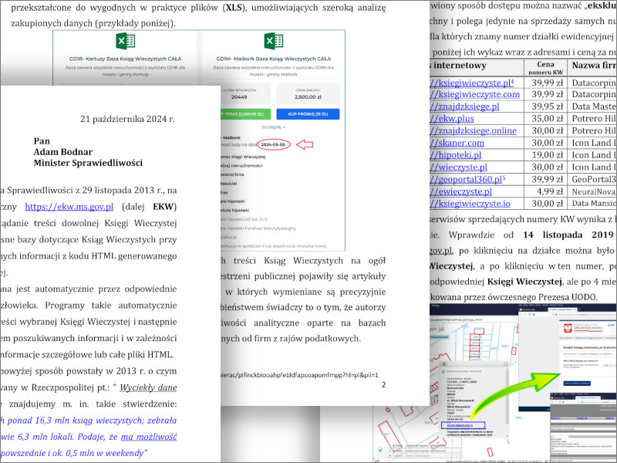Click the underlined "ma możliwość" link
The width and height of the screenshot is (617, 463).
pos(149,437)
